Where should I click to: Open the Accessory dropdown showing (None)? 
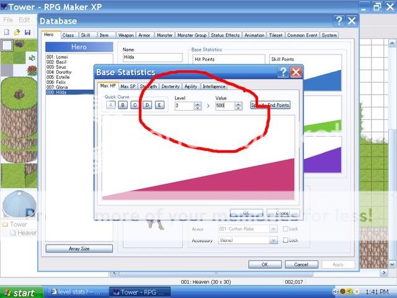tap(273, 240)
